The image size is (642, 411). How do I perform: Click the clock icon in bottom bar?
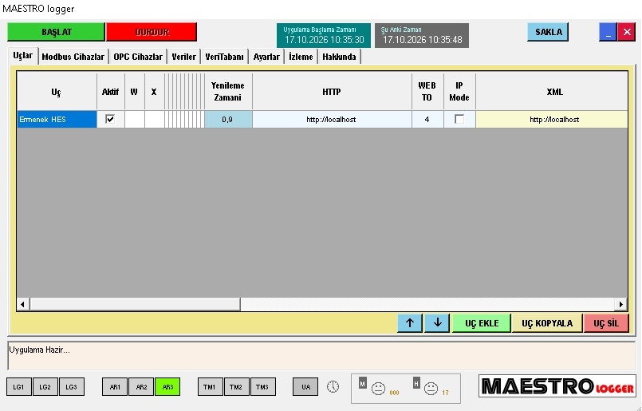pyautogui.click(x=333, y=386)
